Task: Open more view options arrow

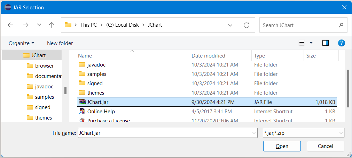Action: (311, 43)
